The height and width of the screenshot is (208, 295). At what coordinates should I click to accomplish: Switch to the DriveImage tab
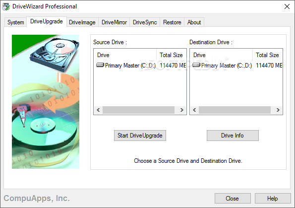(x=82, y=22)
